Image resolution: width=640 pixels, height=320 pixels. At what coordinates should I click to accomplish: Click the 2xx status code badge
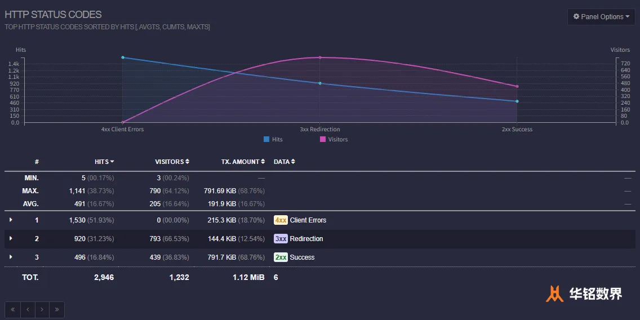click(281, 257)
